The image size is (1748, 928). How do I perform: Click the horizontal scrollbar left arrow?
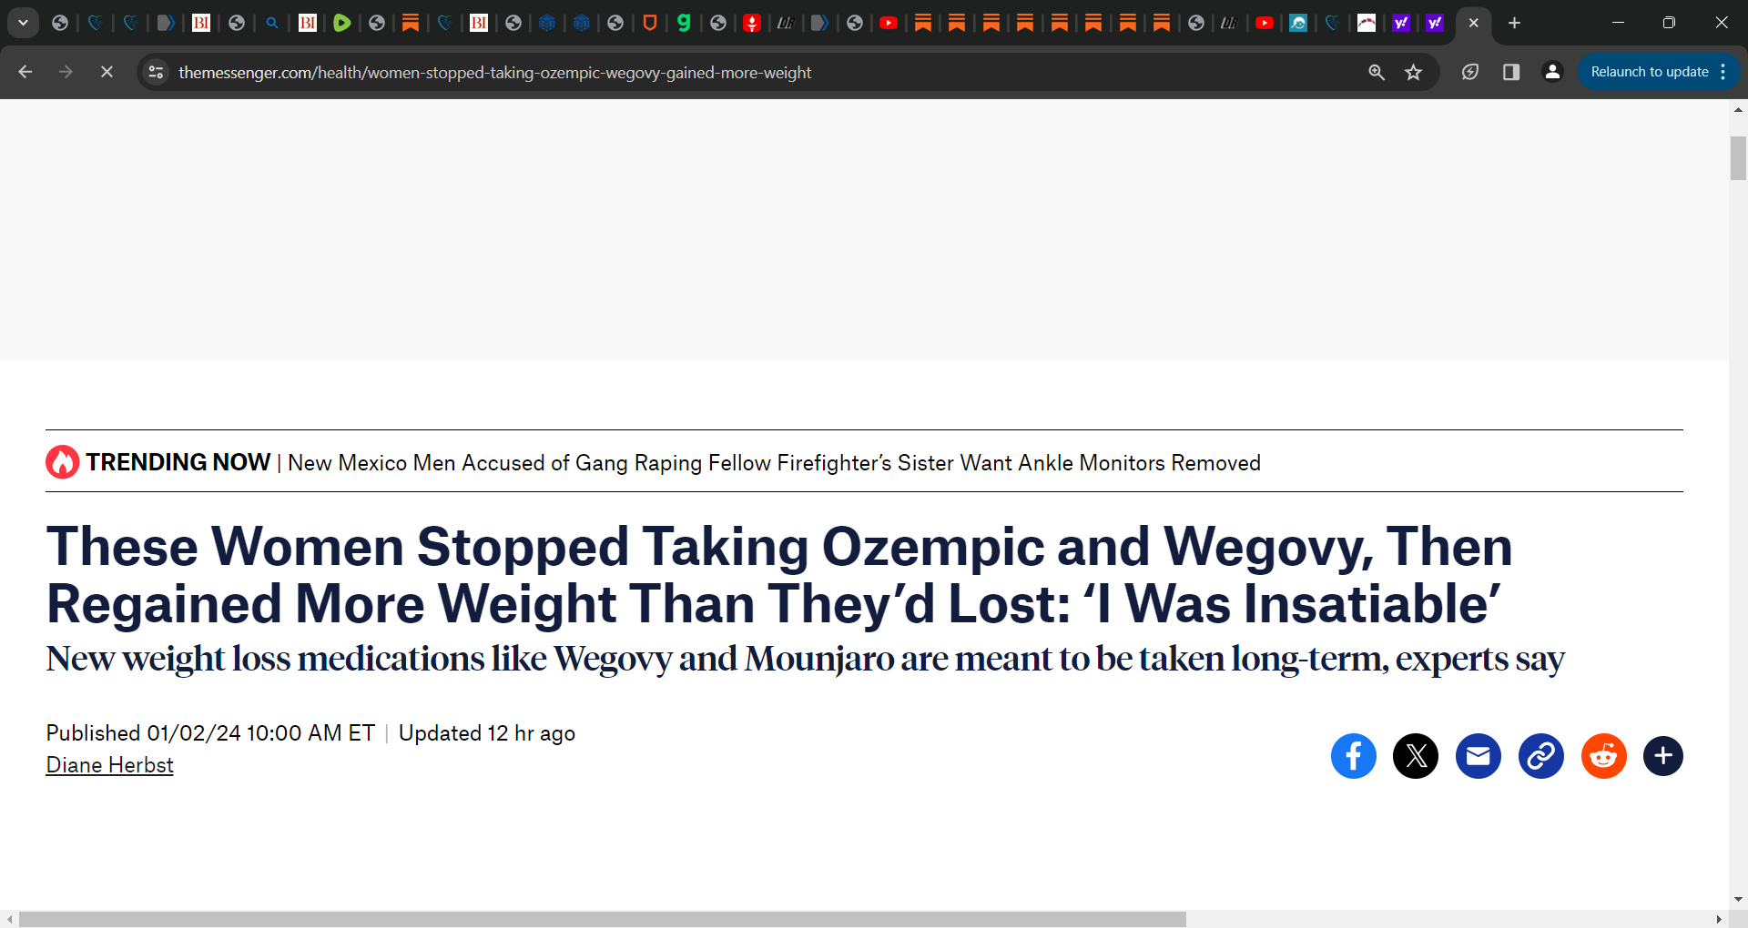click(x=9, y=920)
